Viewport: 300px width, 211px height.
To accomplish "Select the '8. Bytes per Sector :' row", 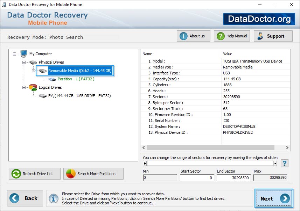I will [215, 103].
